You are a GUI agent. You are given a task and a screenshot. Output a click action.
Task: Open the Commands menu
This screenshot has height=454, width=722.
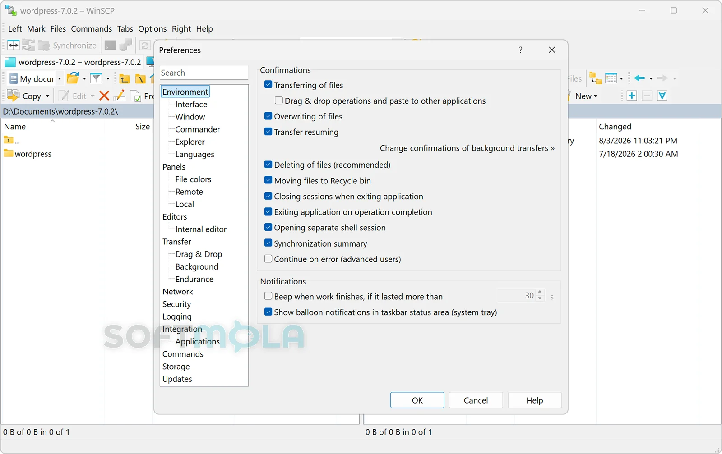click(x=92, y=28)
